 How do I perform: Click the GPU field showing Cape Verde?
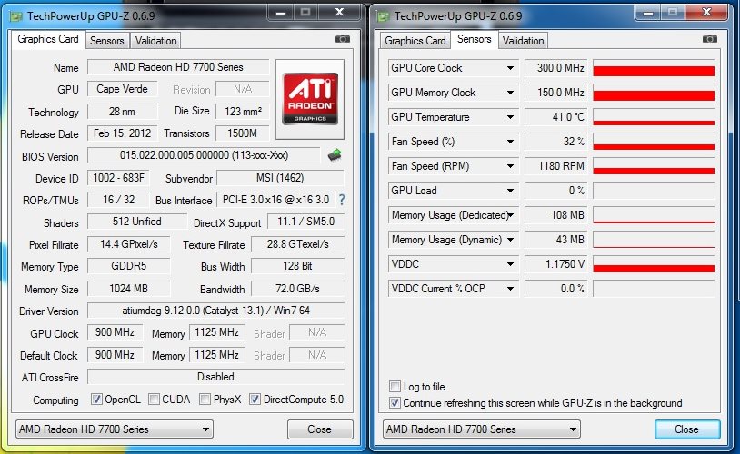pos(122,89)
